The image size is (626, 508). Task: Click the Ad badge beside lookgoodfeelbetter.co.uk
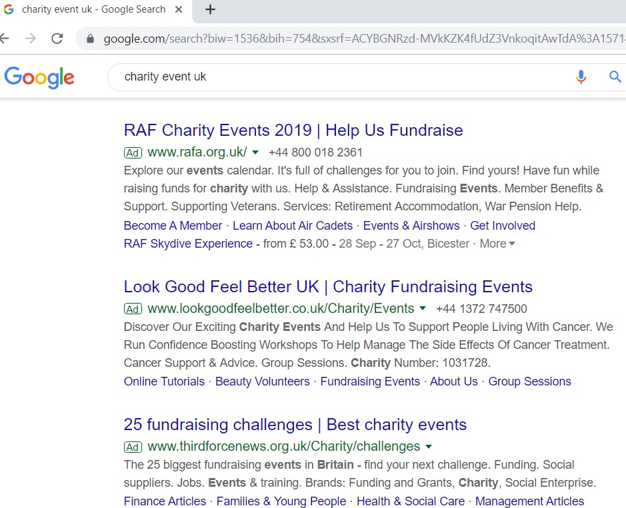133,309
